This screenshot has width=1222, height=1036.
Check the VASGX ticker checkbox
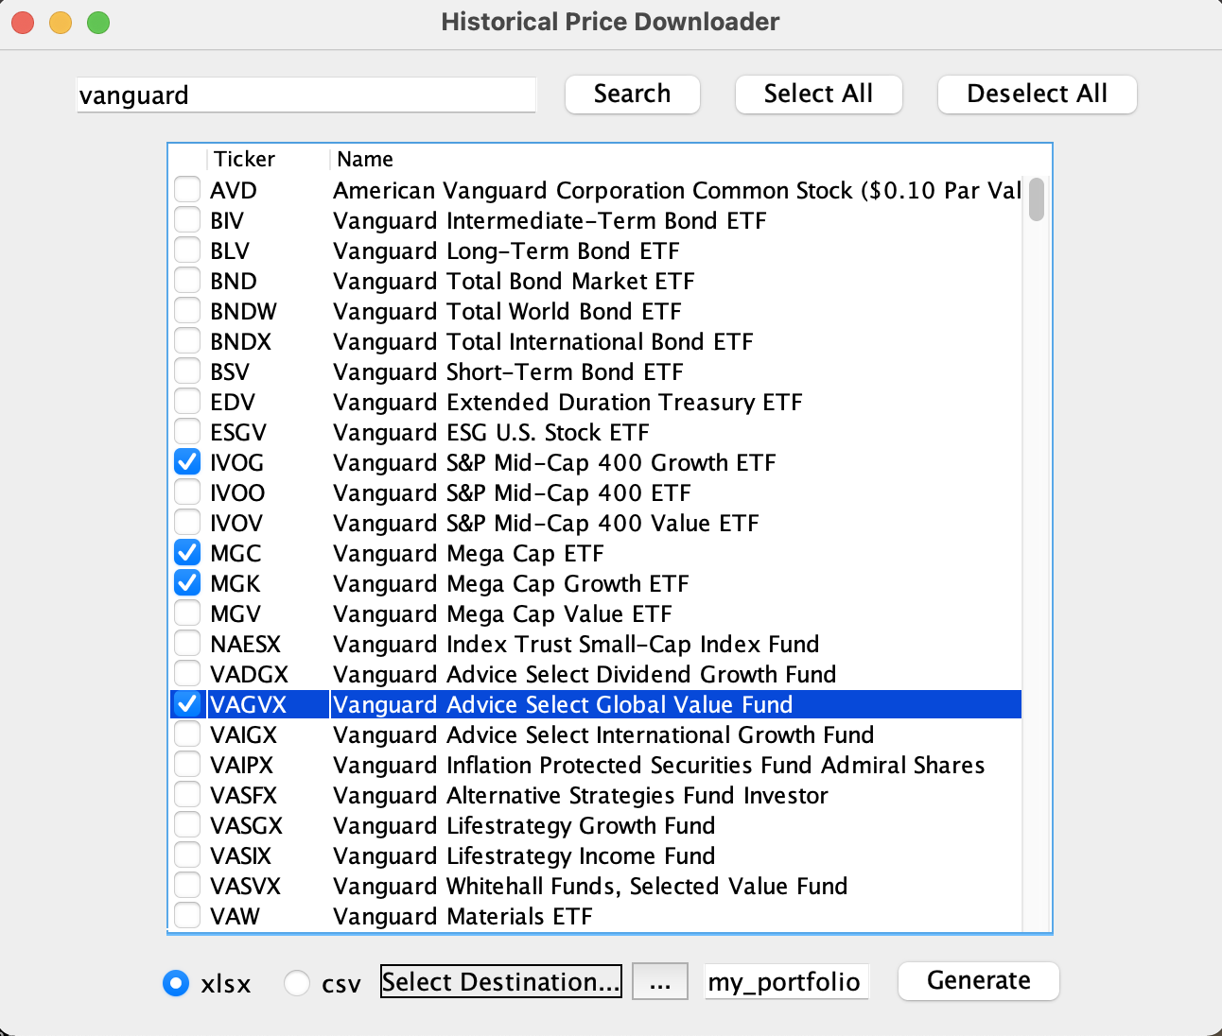click(187, 825)
